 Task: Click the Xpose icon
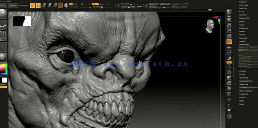pyautogui.click(x=229, y=116)
